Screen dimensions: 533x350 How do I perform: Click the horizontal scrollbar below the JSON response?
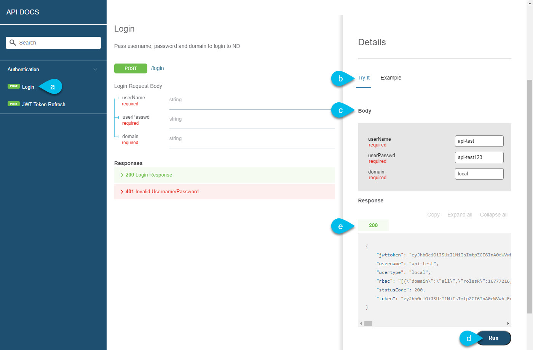[368, 323]
